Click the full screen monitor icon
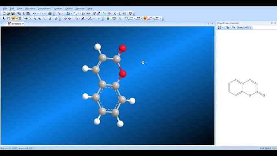The width and height of the screenshot is (277, 156). (x=130, y=13)
